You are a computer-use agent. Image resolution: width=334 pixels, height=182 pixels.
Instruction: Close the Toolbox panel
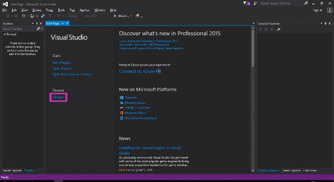pos(41,23)
